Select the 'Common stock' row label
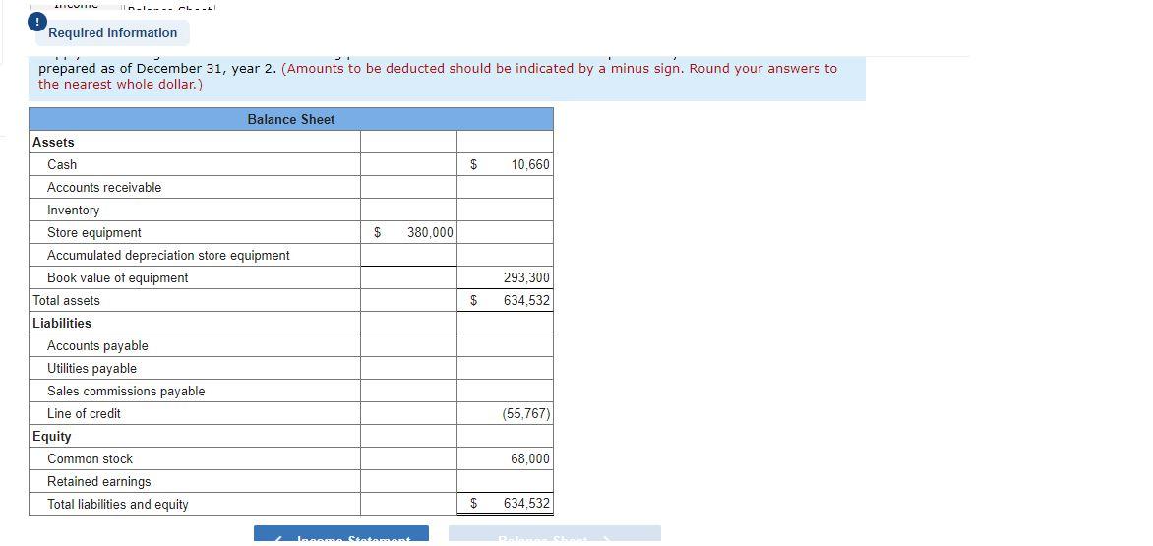This screenshot has height=546, width=1153. 91,458
